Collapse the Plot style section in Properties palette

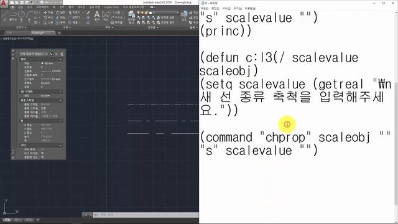click(60, 100)
